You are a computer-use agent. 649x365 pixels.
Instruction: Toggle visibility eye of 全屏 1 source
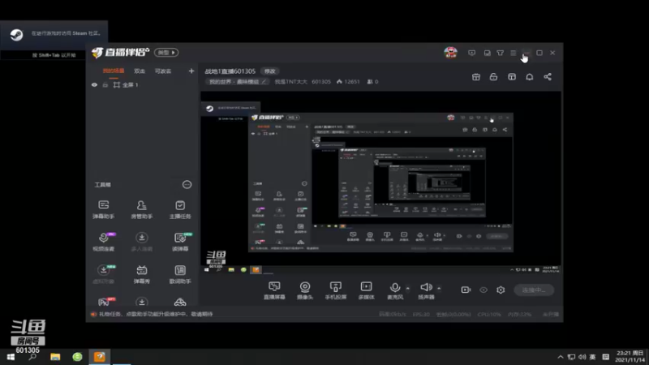click(x=94, y=85)
